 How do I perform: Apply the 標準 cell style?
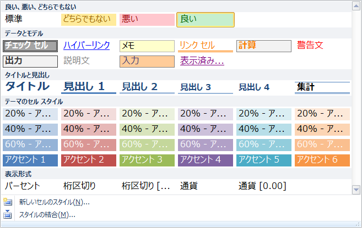point(30,19)
